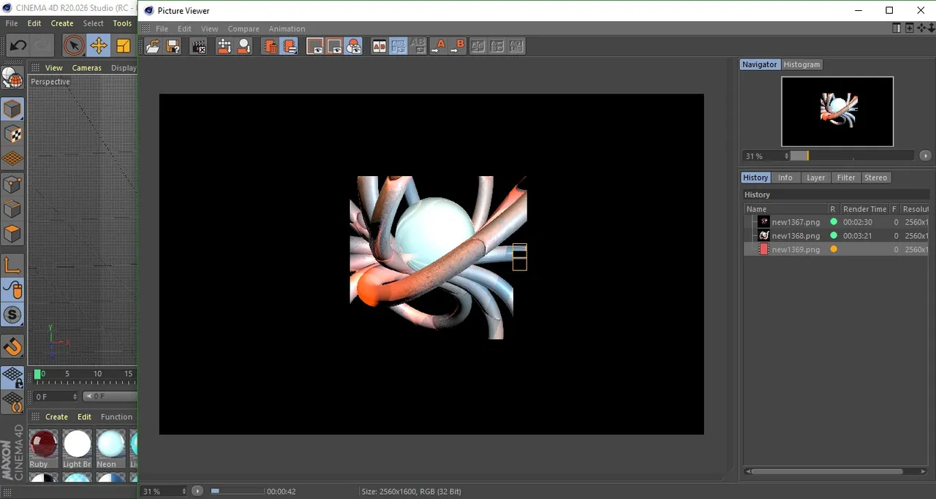The image size is (936, 499).
Task: Click the Stop Rendering clapperboard icon
Action: [x=199, y=46]
